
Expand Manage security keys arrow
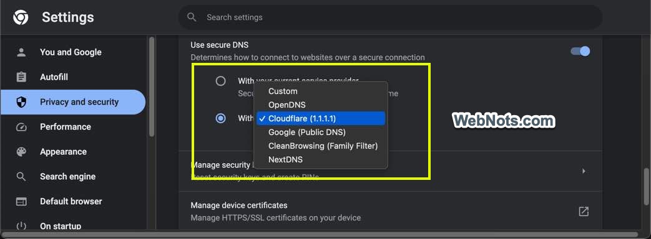tap(584, 171)
